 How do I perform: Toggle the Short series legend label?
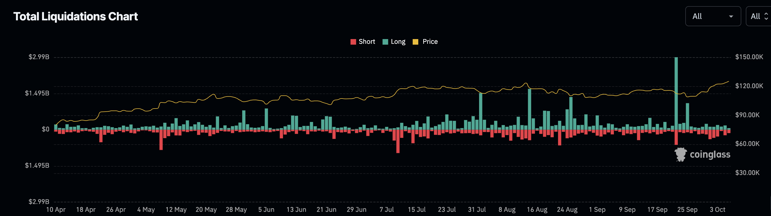pyautogui.click(x=367, y=42)
